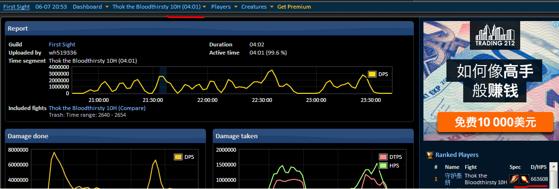559x189 pixels.
Task: Click the mage class icon for rank 1
Action: [514, 178]
